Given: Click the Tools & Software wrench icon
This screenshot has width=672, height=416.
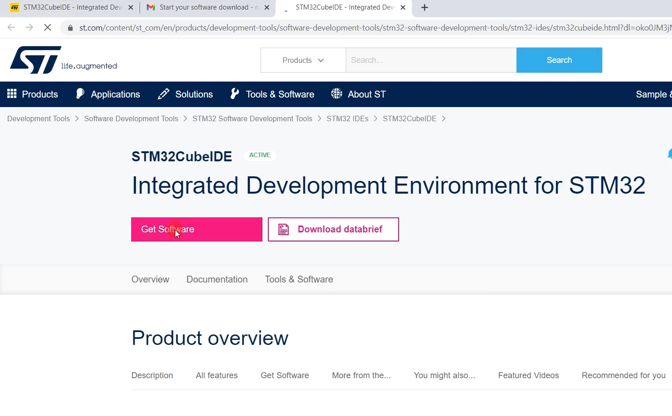Looking at the screenshot, I should (235, 94).
